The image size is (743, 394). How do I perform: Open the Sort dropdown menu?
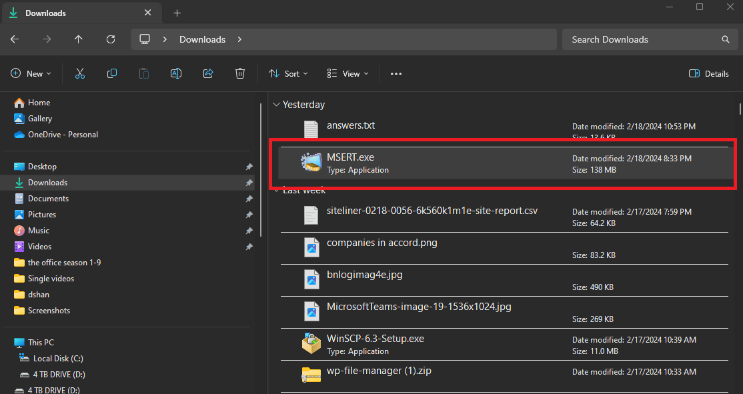tap(287, 73)
